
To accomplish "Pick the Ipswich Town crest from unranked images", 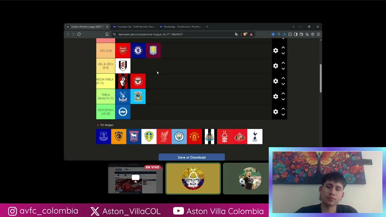I will point(134,137).
